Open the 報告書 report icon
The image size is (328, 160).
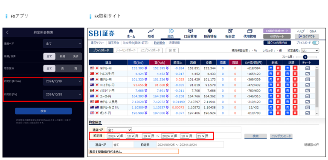pyautogui.click(x=230, y=31)
